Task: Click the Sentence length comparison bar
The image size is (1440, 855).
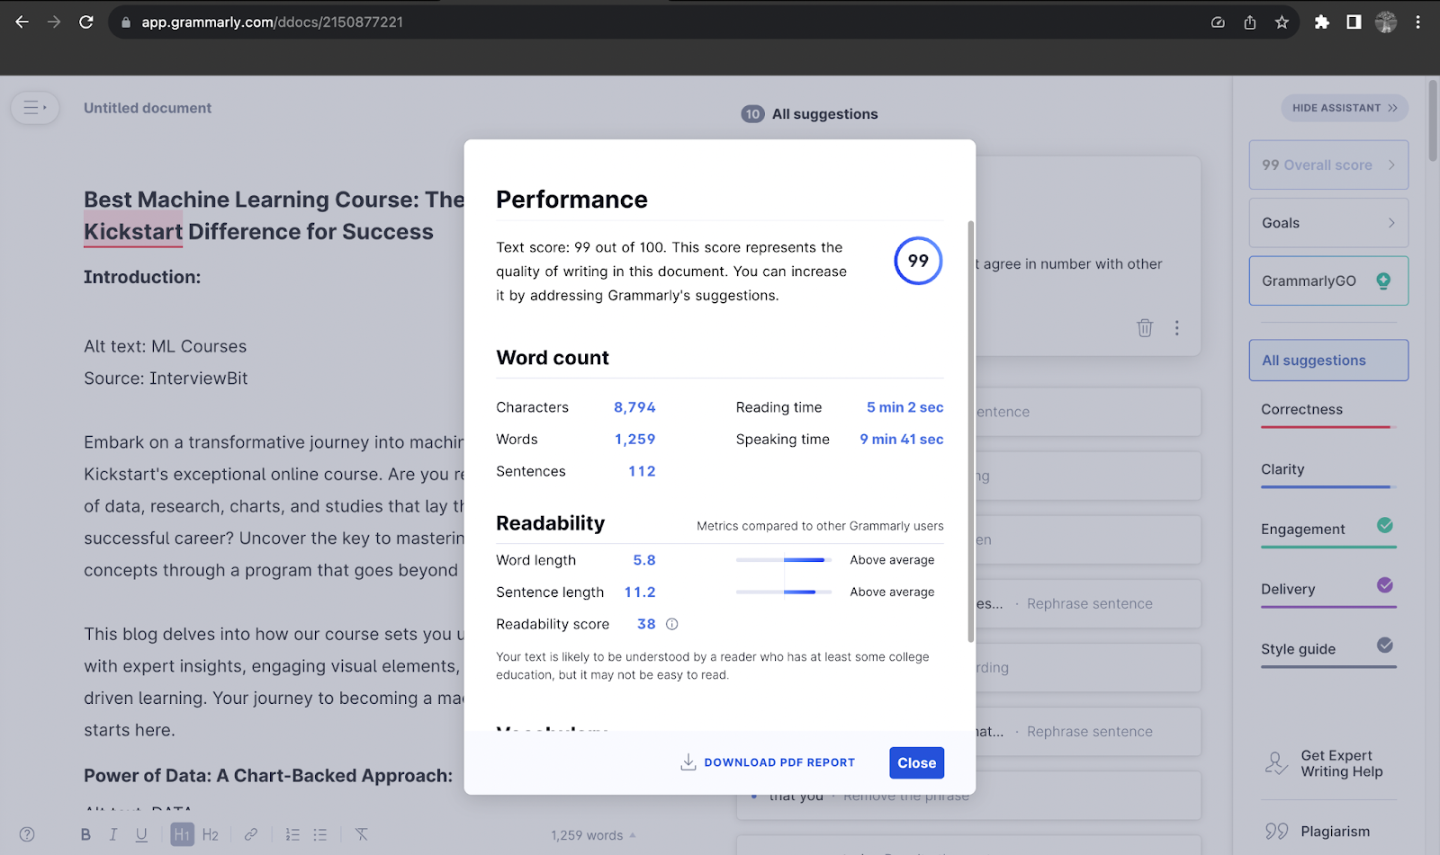Action: 784,592
